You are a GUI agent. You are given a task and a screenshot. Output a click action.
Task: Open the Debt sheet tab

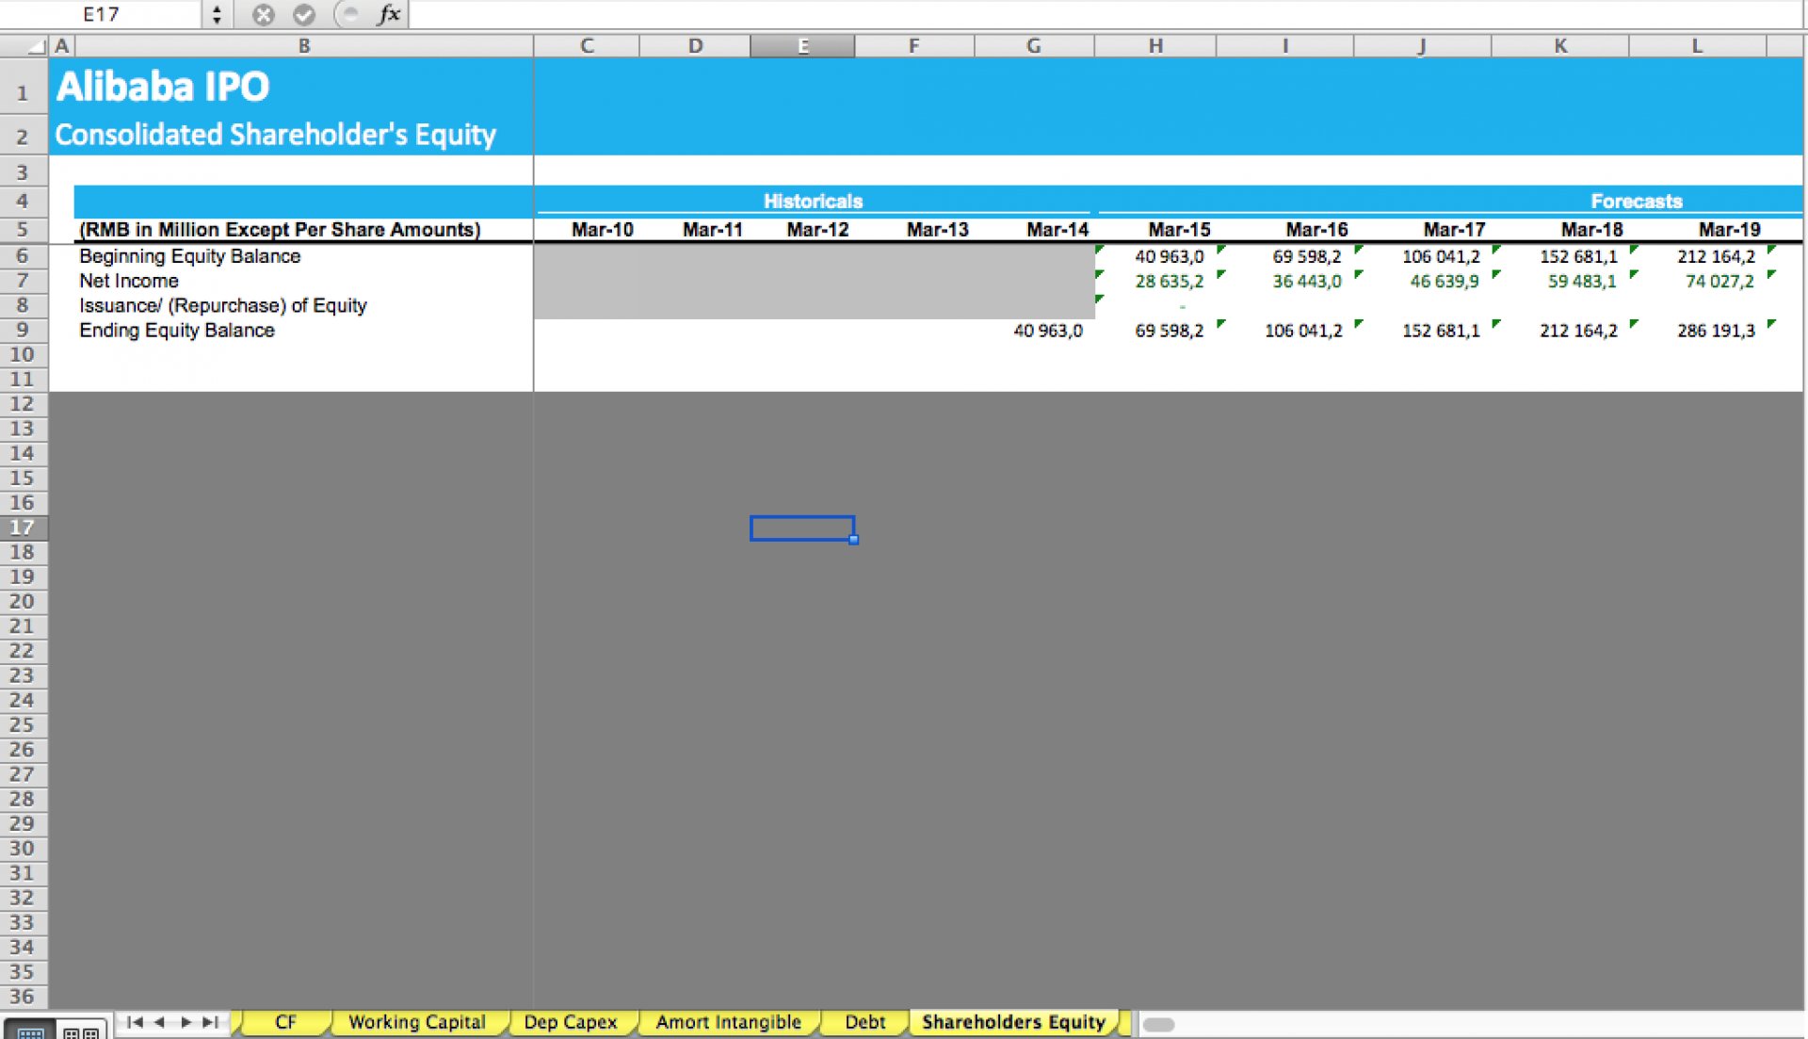coord(864,1023)
